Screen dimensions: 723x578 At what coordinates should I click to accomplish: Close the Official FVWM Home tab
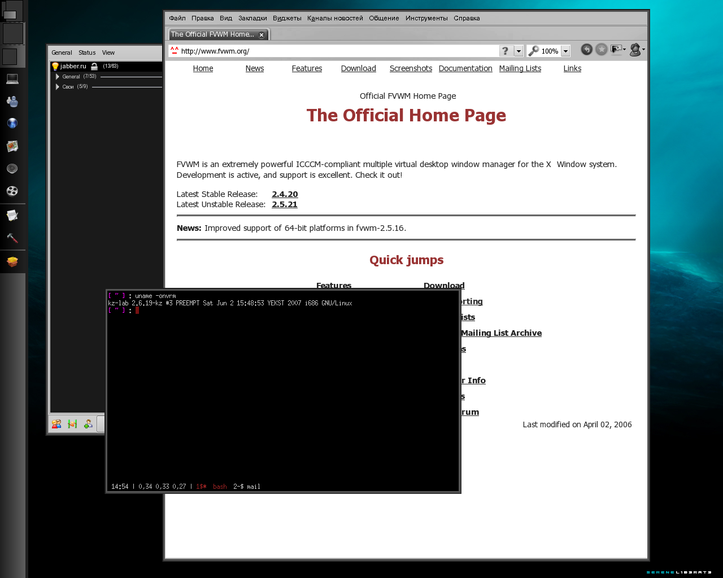pyautogui.click(x=262, y=35)
